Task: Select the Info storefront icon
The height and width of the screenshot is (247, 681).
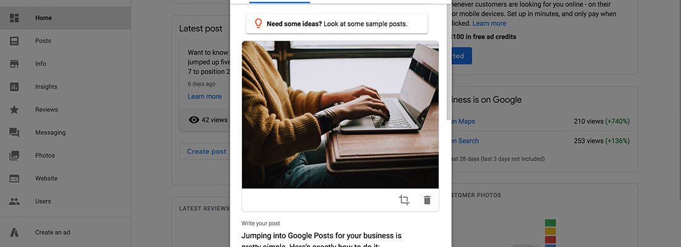Action: [14, 64]
